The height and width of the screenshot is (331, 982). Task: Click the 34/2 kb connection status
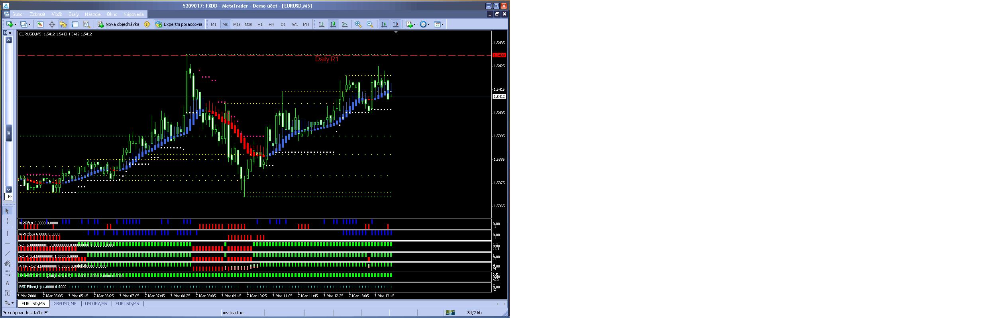474,313
